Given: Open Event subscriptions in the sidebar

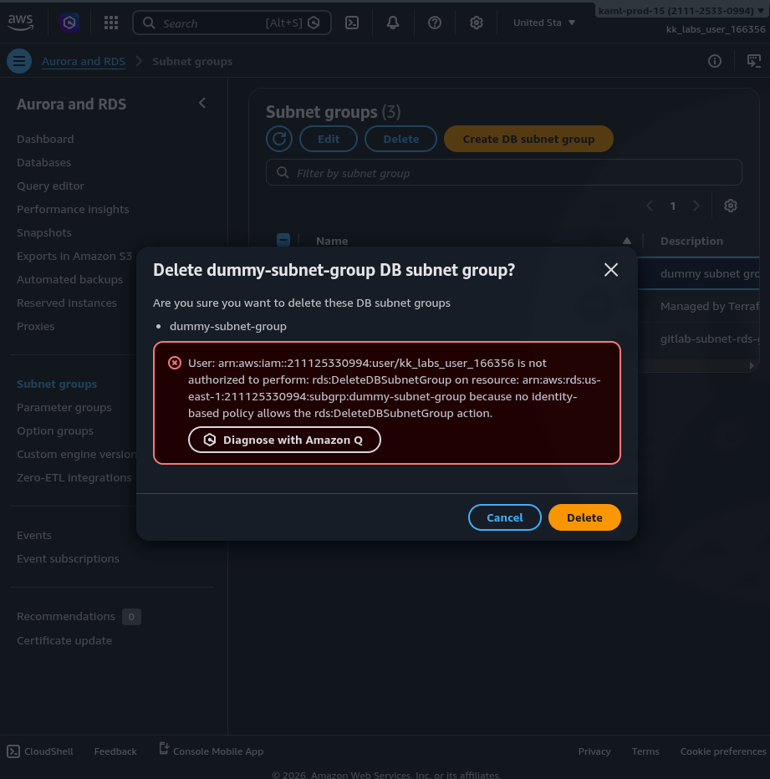Looking at the screenshot, I should [68, 558].
